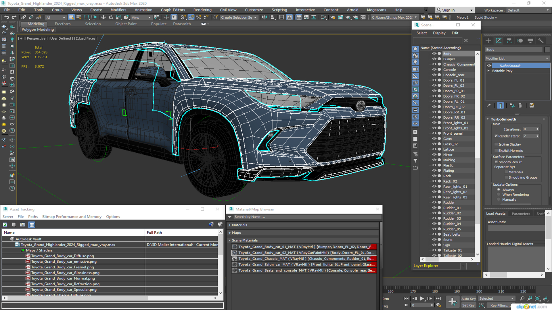Check Separate by Smoothing Groups

pyautogui.click(x=506, y=177)
